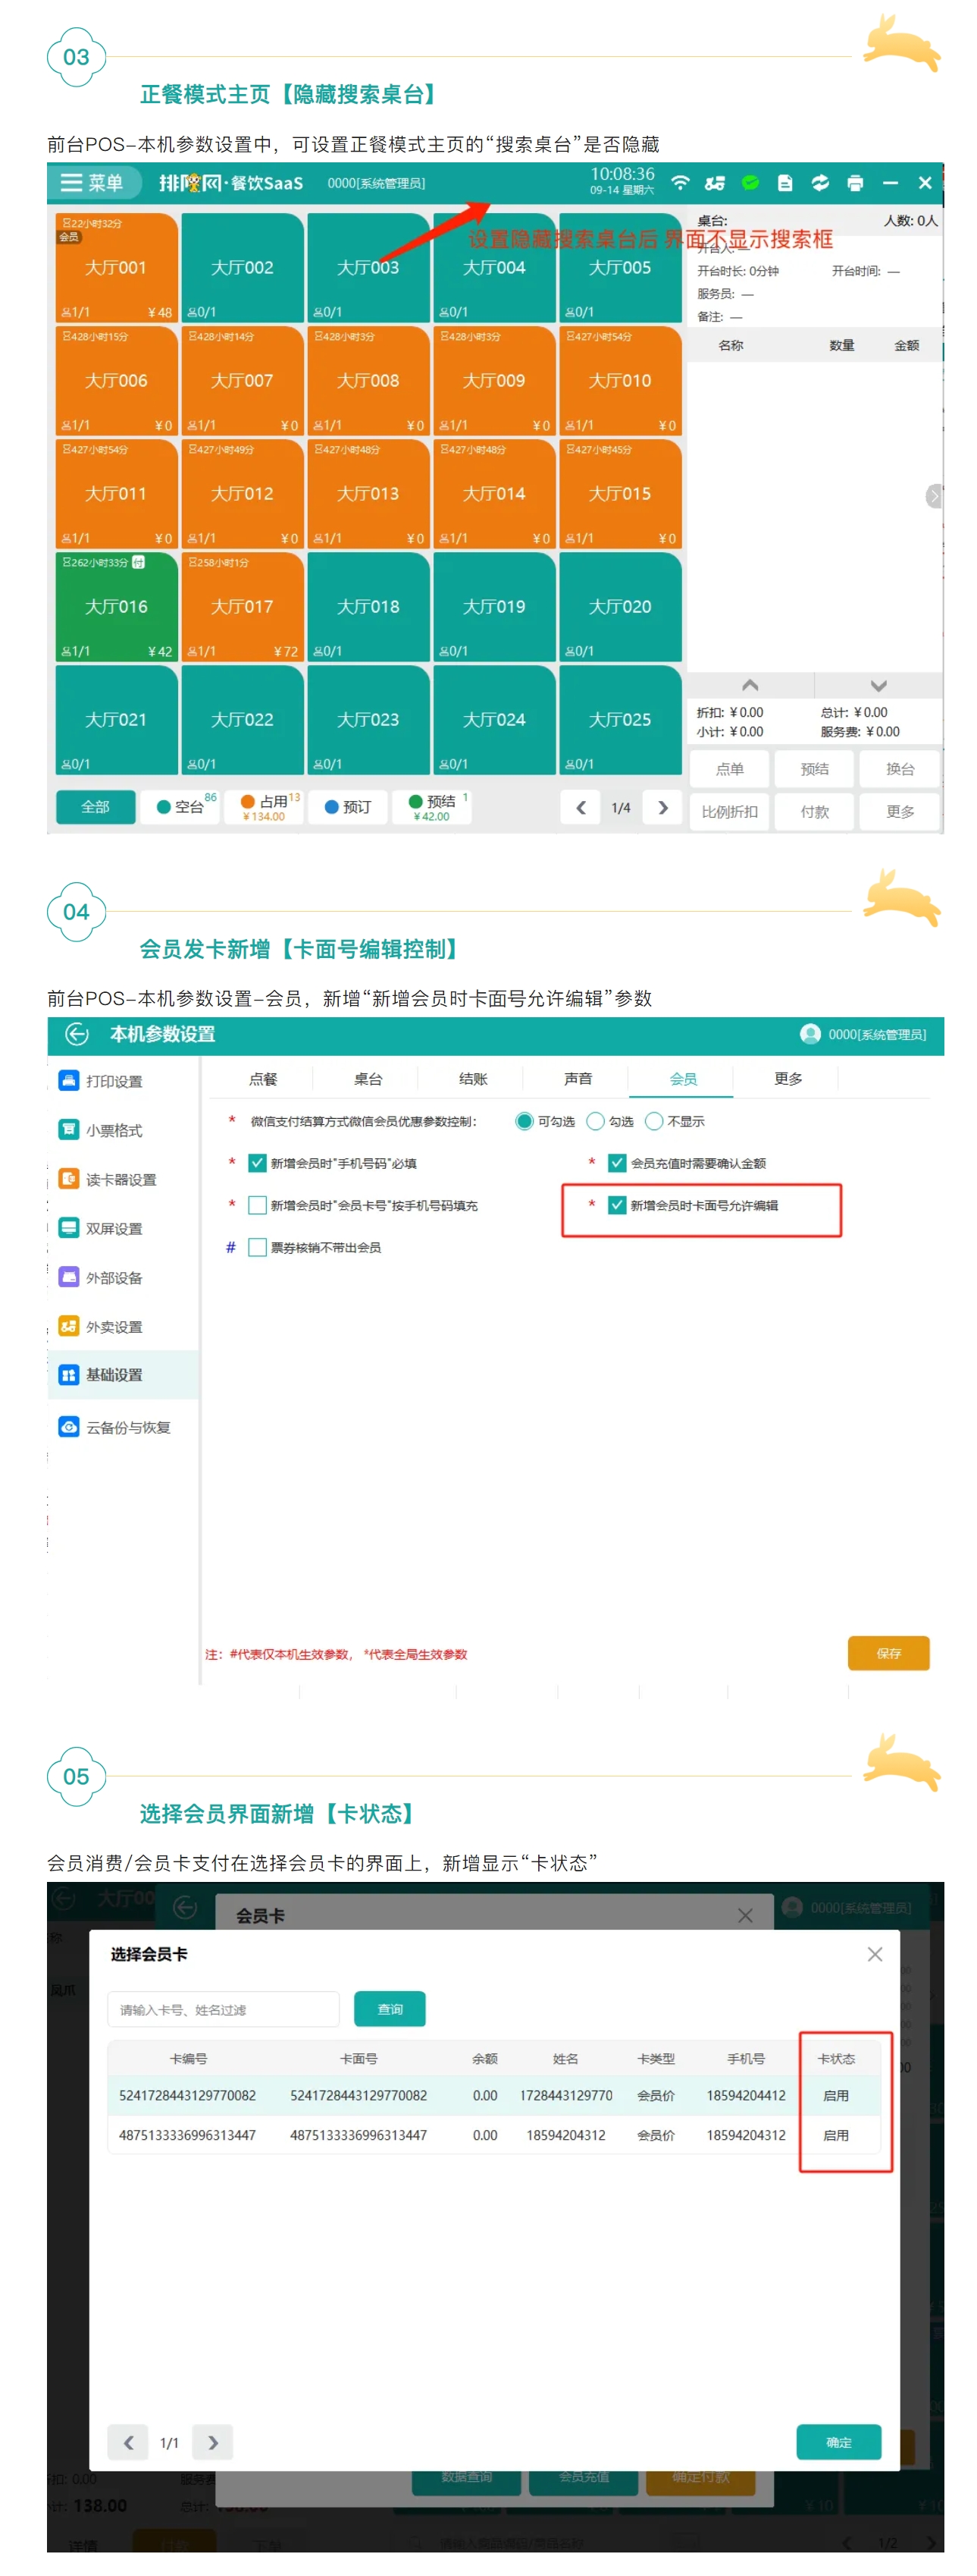Expand the side panel arrow at right edge

click(x=934, y=496)
